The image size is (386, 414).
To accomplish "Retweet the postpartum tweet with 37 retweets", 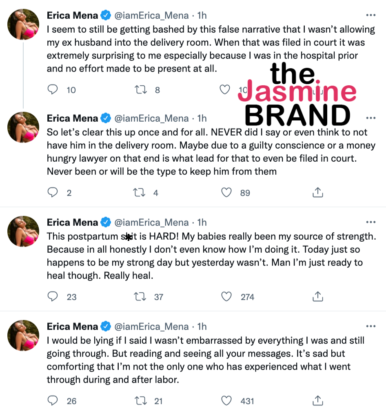I will coord(140,296).
